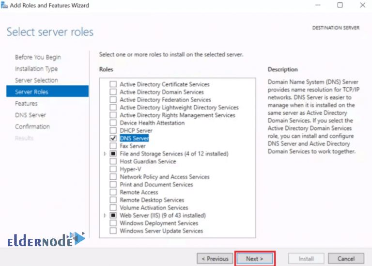Open the Installation Type page
Viewport: 372px width, 266px height.
(36, 69)
